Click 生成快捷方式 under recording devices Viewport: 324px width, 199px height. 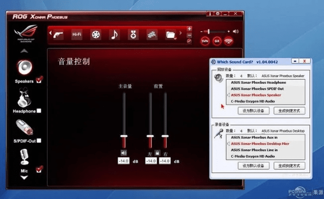[x=289, y=165]
